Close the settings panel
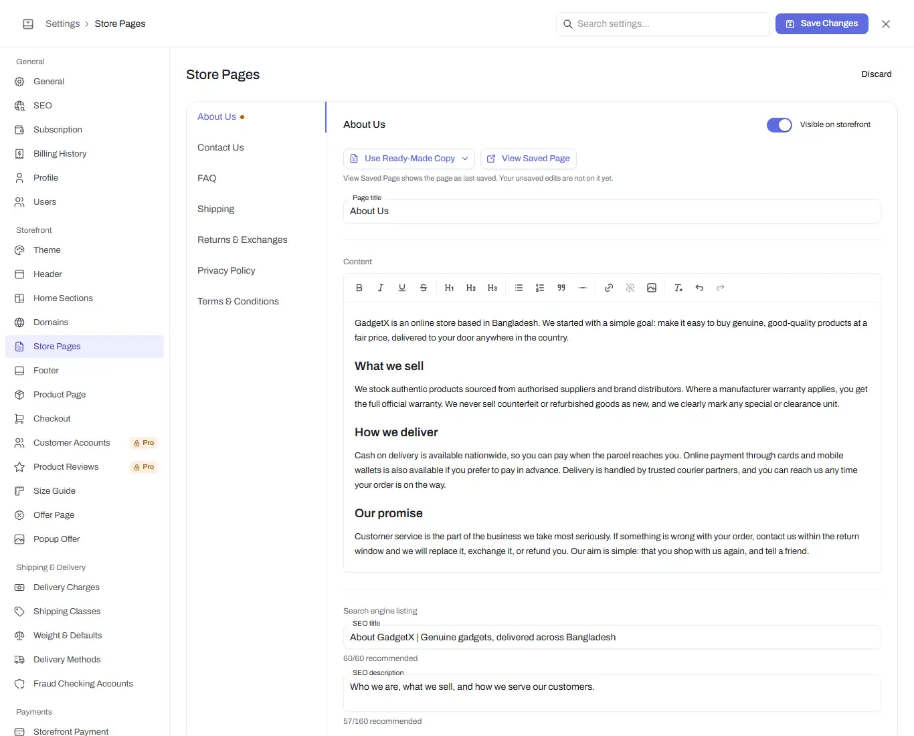Image resolution: width=914 pixels, height=736 pixels. click(x=886, y=24)
